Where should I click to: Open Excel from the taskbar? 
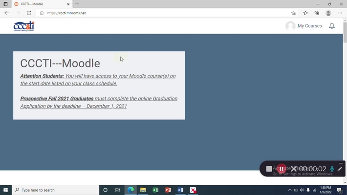click(x=155, y=190)
